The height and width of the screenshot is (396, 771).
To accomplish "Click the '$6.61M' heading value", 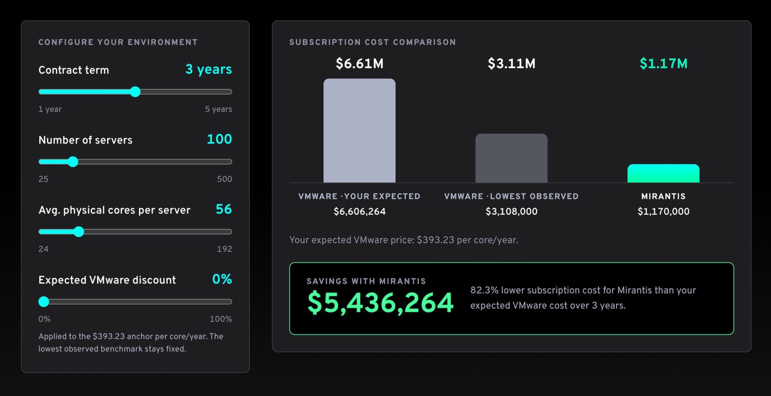I will tap(360, 63).
